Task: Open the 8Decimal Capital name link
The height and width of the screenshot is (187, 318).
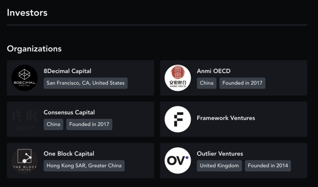Action: point(67,71)
